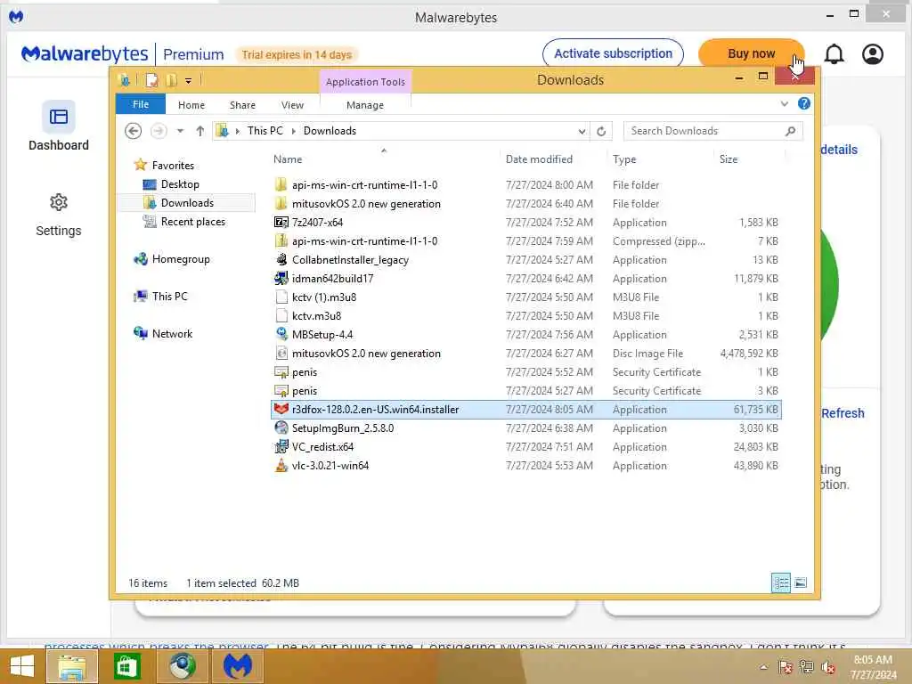
Task: Open Malwarebytes taskbar icon
Action: [x=238, y=666]
